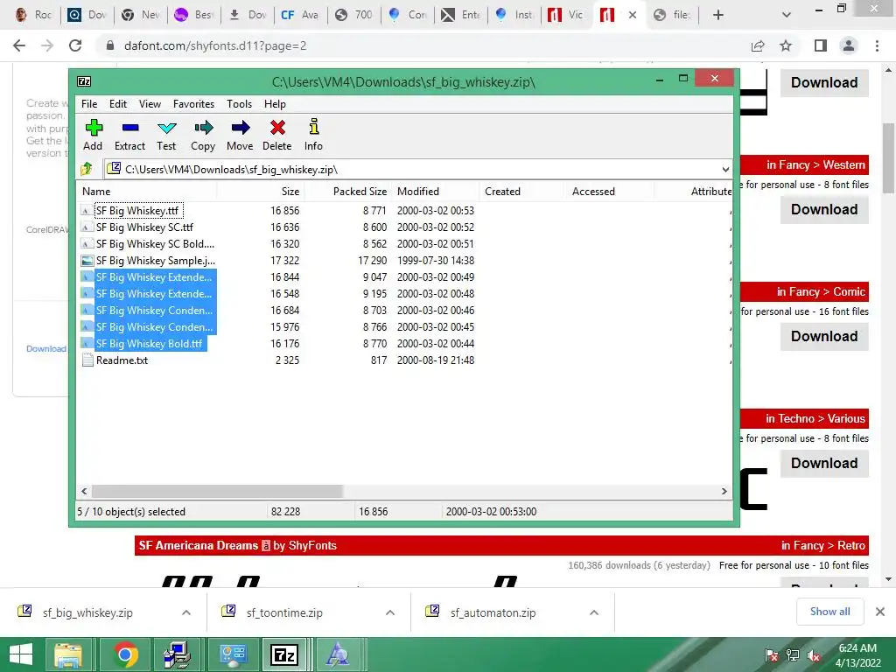Expand options for sf_automaton.zip download

click(594, 612)
